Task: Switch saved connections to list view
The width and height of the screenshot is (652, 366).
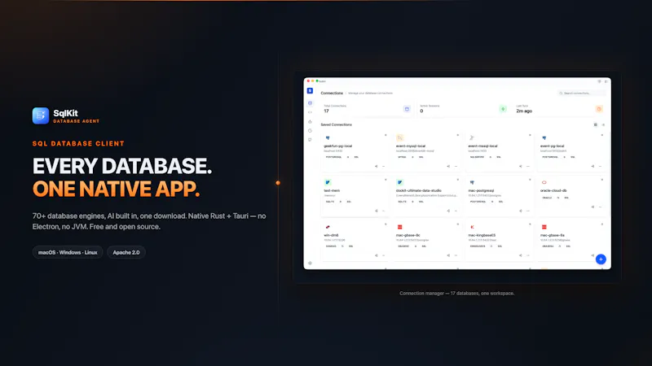Action: pos(603,124)
